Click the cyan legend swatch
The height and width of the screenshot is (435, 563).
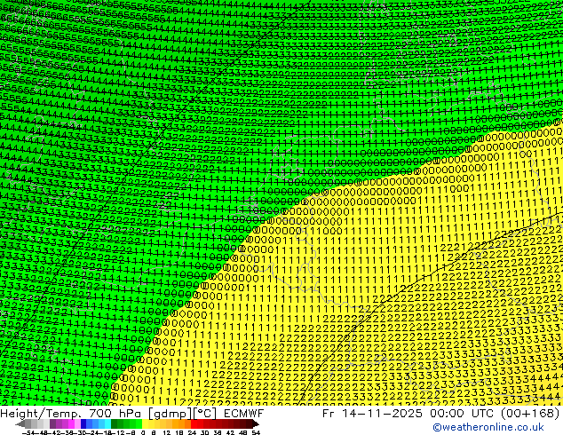tap(107, 424)
